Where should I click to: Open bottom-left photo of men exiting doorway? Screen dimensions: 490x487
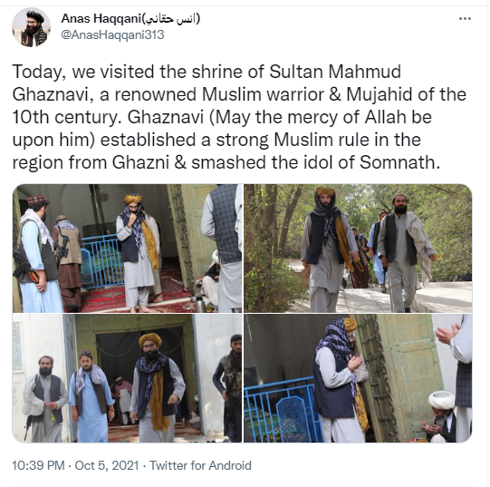click(x=127, y=378)
